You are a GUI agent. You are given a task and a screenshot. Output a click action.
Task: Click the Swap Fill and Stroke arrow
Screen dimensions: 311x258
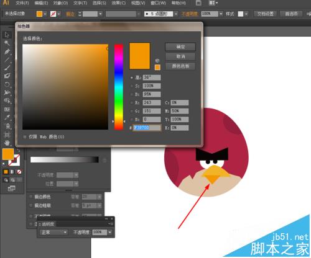pyautogui.click(x=18, y=150)
